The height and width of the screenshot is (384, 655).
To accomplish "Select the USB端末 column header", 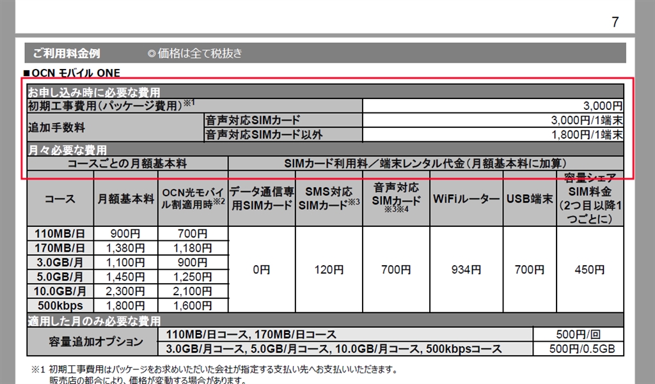I will click(530, 199).
